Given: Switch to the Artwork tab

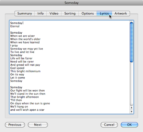Looking at the screenshot, I should tap(121, 13).
